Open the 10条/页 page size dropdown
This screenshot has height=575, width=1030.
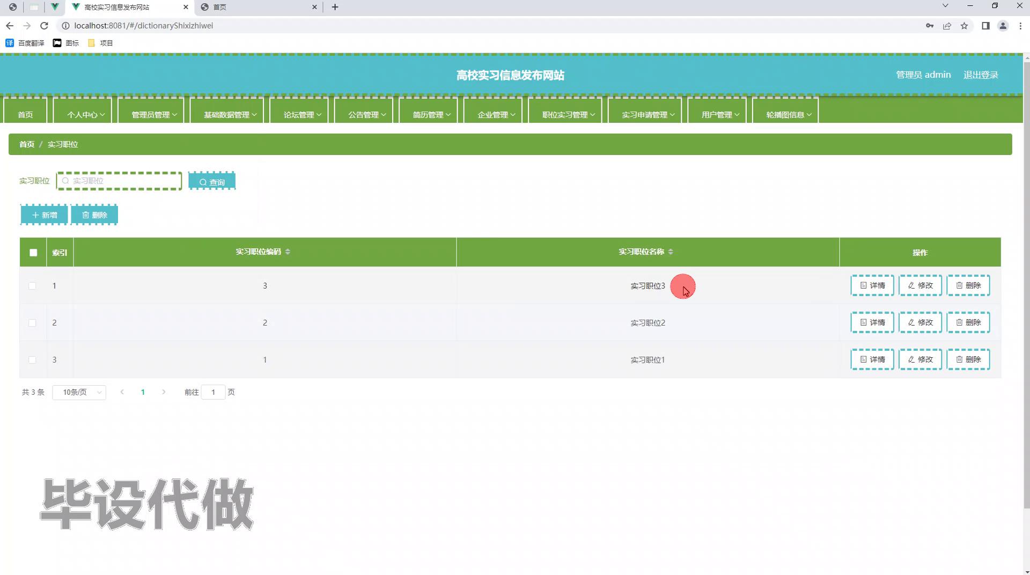[x=79, y=393]
